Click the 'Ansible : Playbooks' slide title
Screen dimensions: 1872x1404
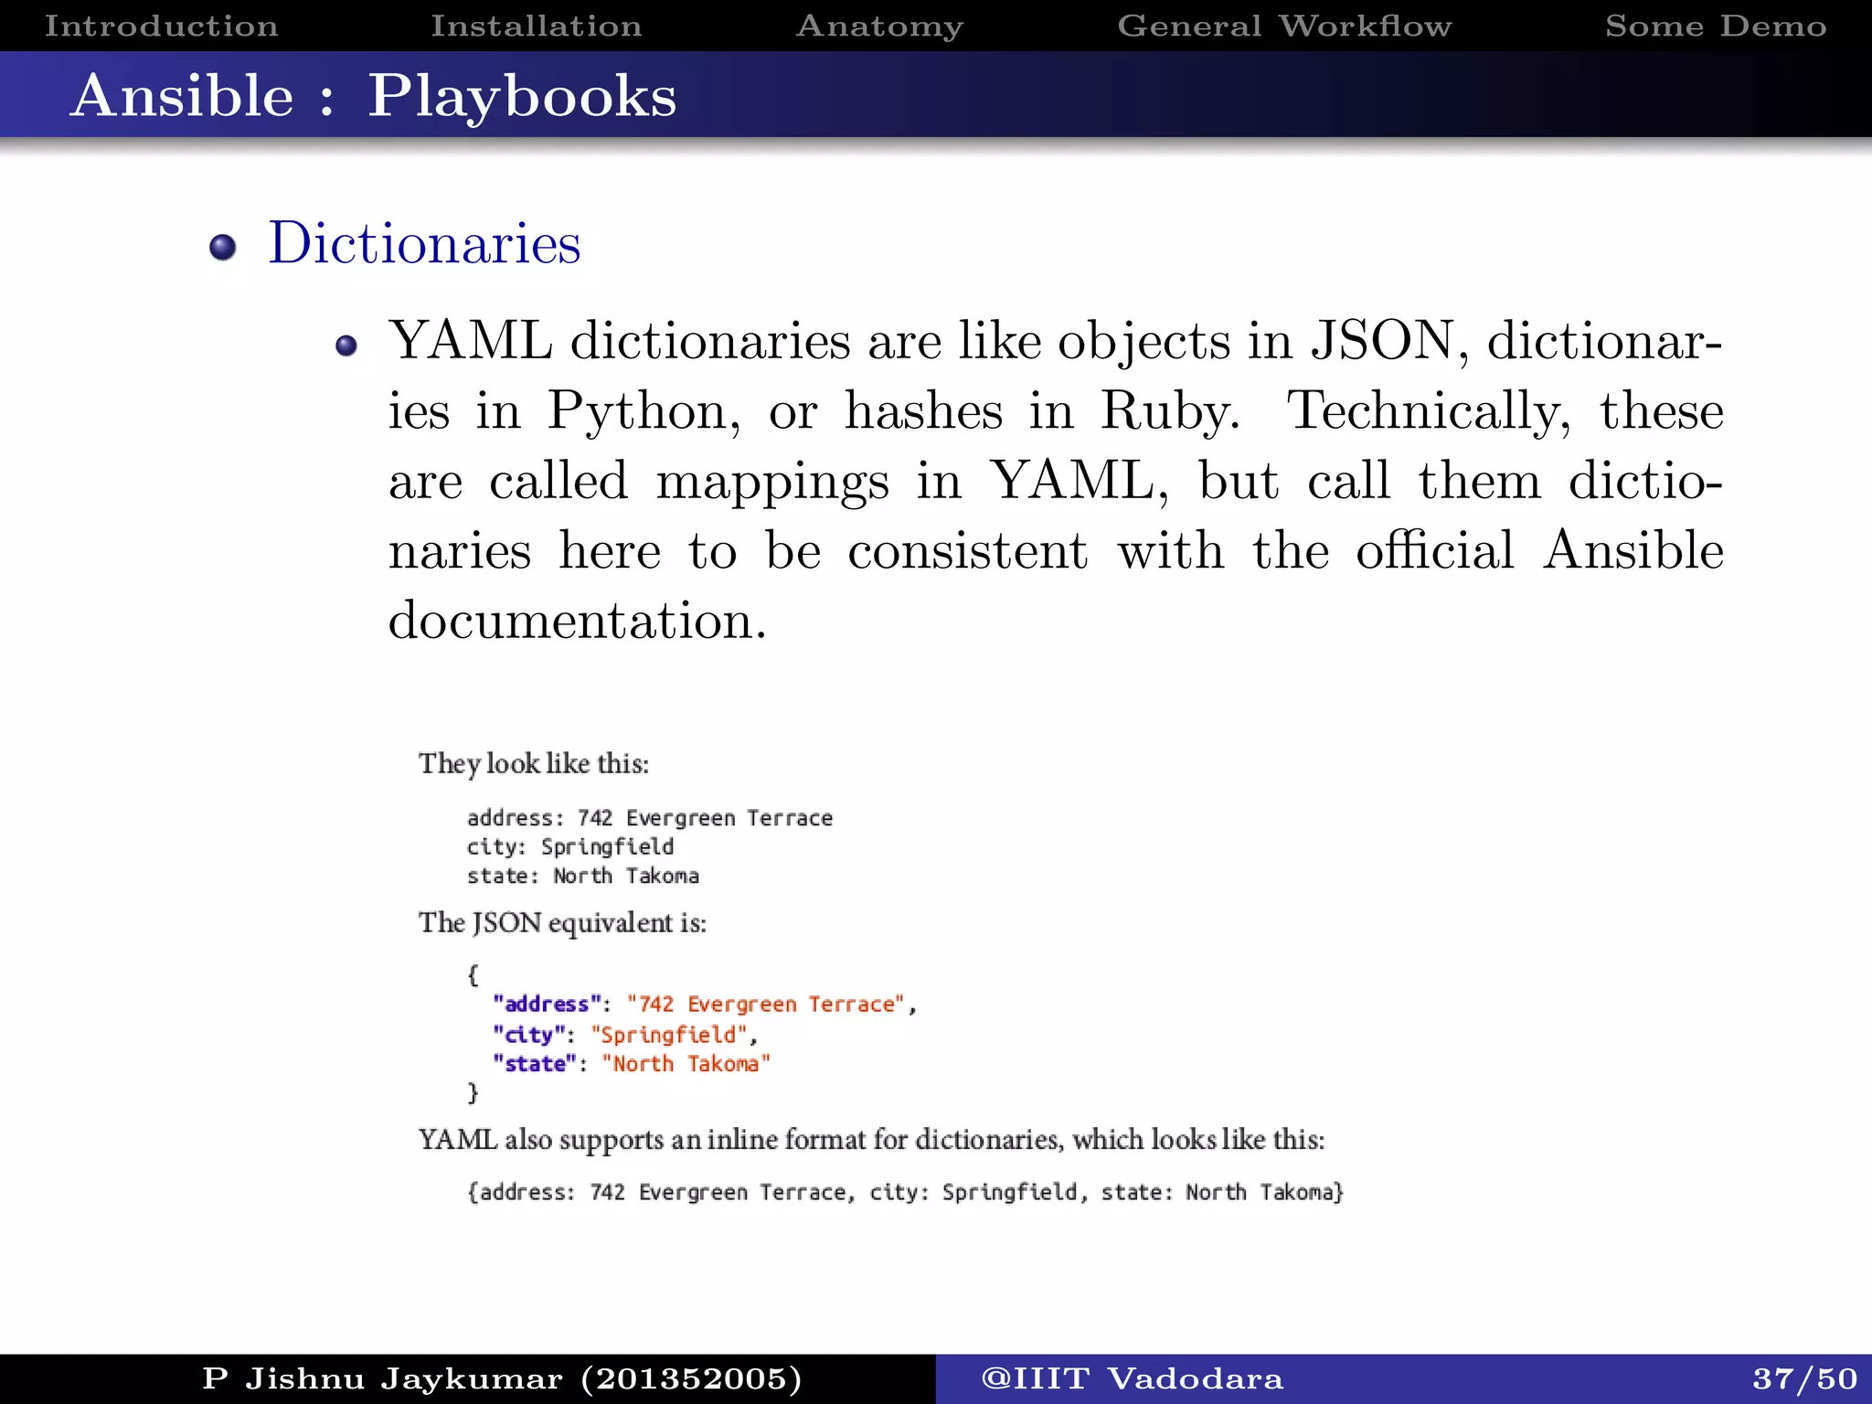[374, 96]
